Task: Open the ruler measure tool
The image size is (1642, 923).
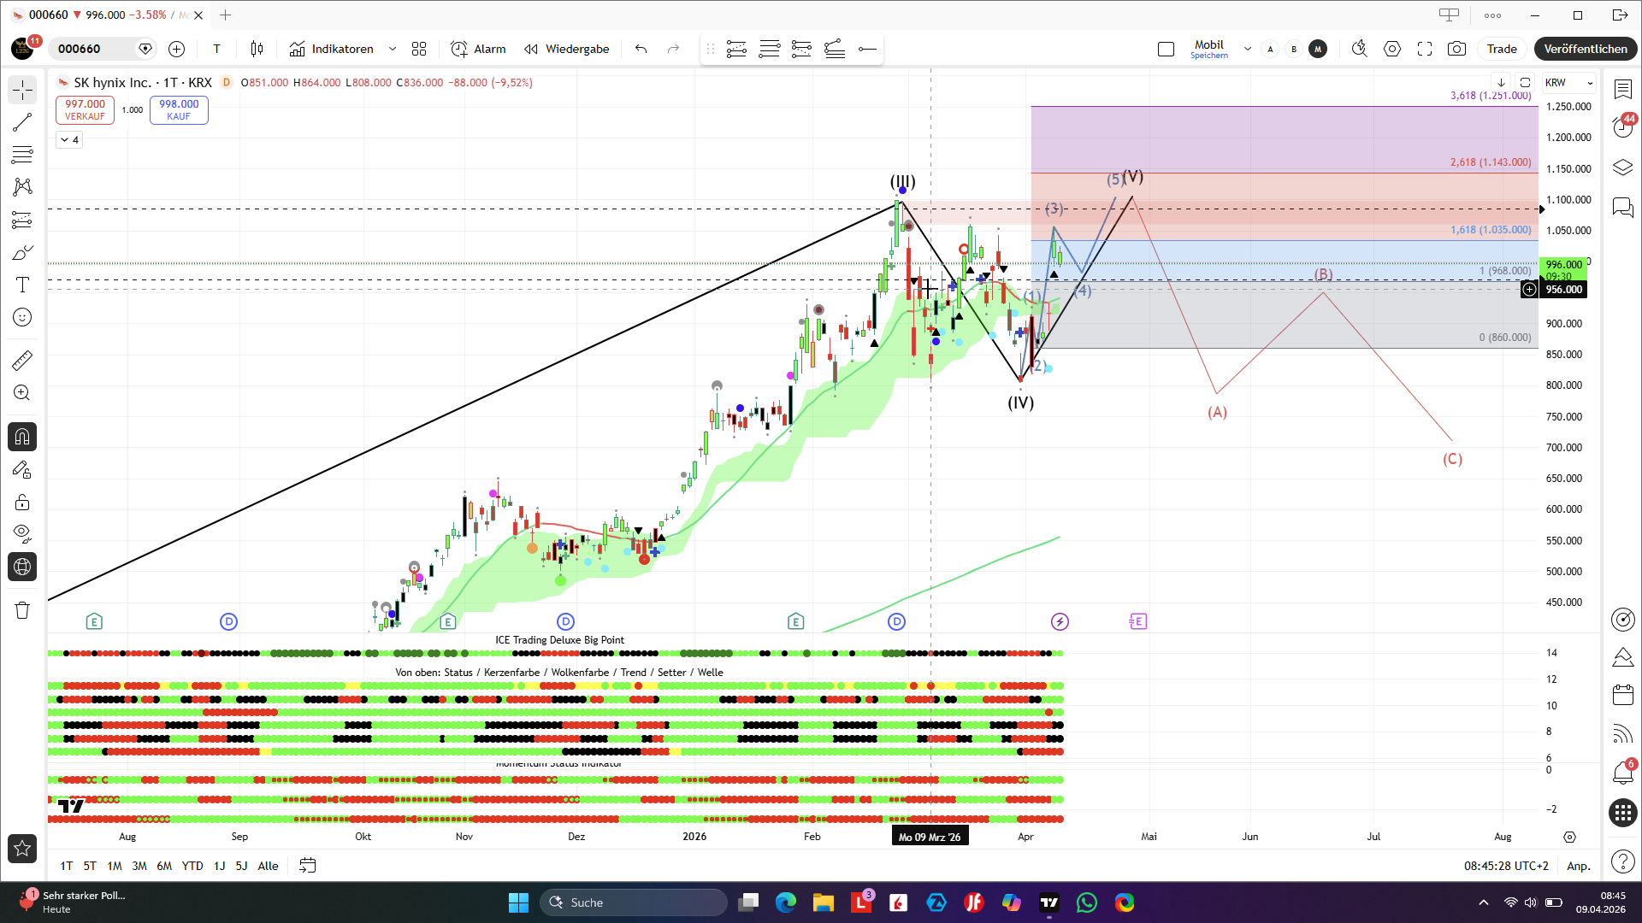Action: pyautogui.click(x=22, y=360)
